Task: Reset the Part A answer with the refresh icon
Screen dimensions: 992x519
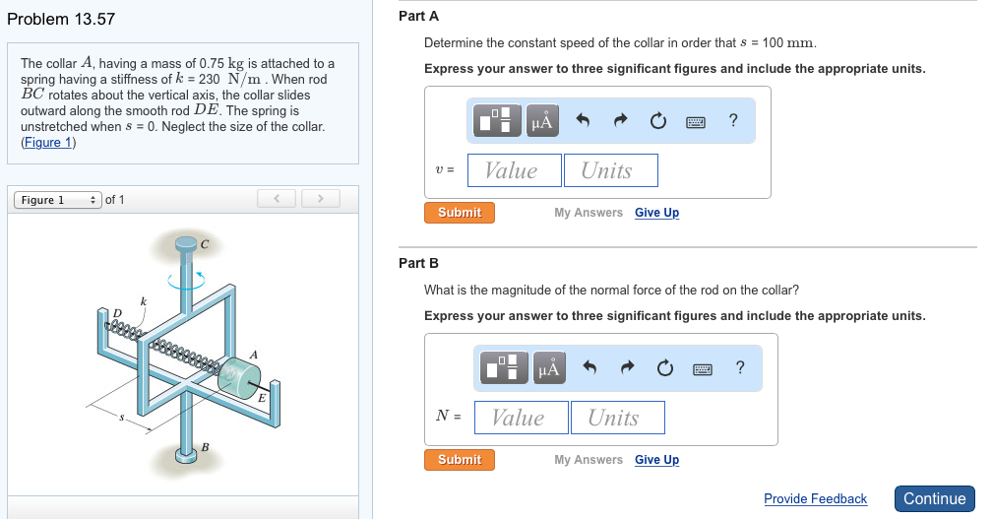Action: pyautogui.click(x=658, y=121)
